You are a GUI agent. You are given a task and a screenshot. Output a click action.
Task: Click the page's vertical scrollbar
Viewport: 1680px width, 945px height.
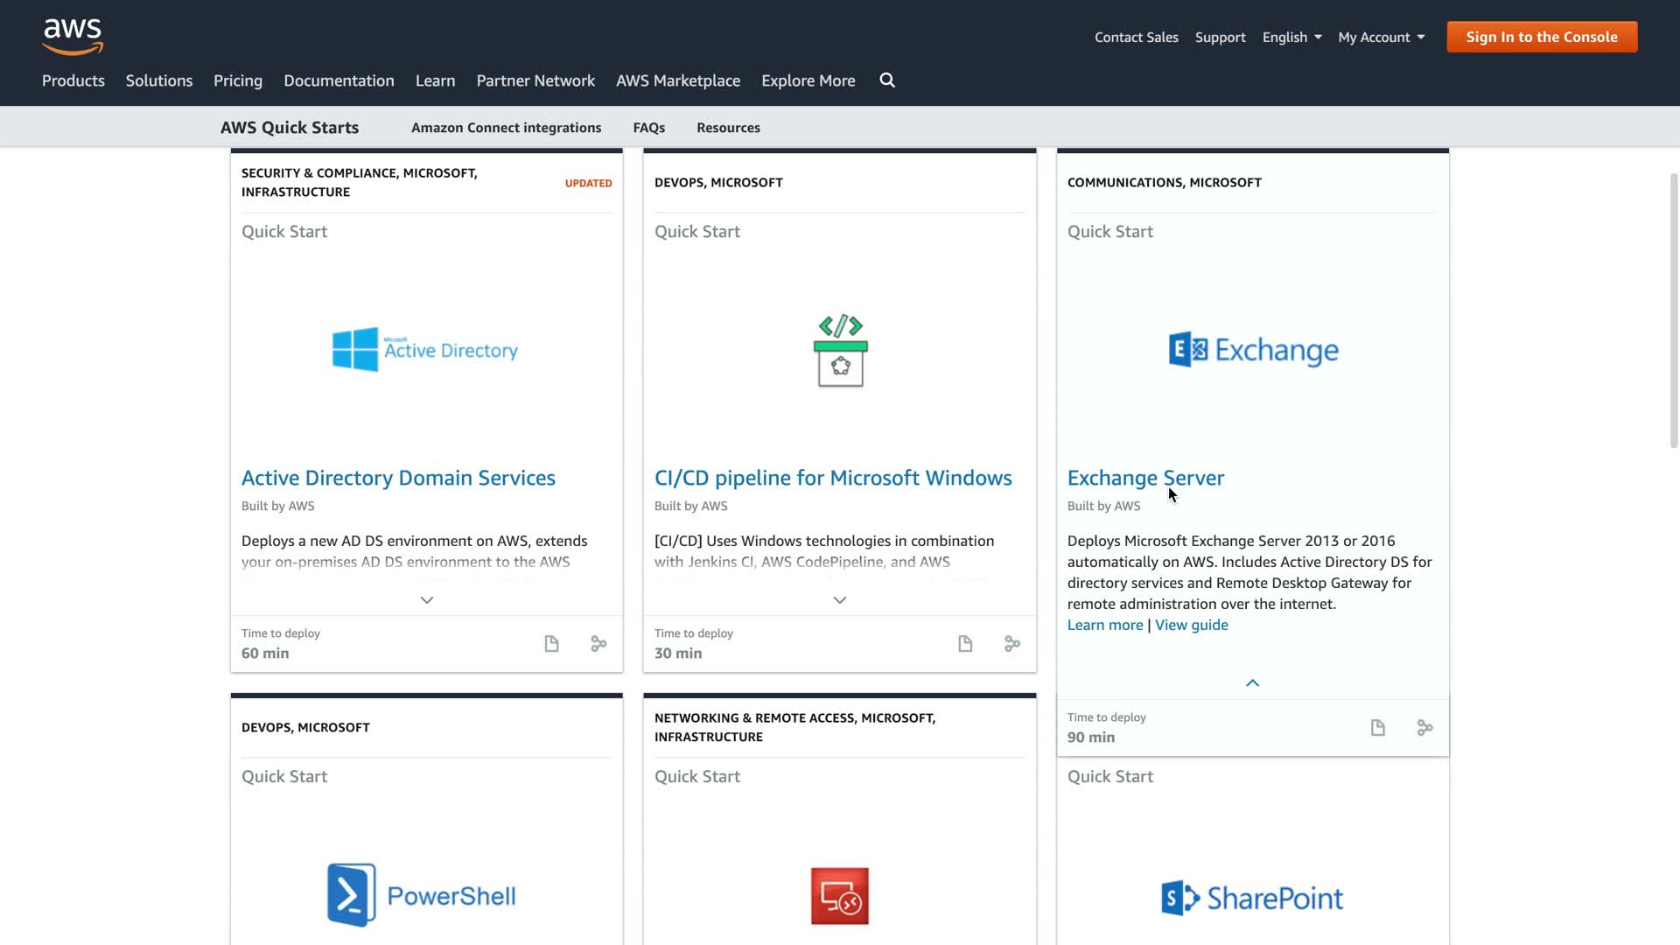pos(1673,311)
